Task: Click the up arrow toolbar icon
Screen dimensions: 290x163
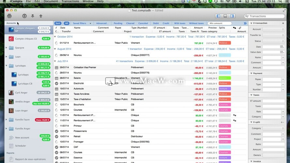Action: pyautogui.click(x=41, y=16)
